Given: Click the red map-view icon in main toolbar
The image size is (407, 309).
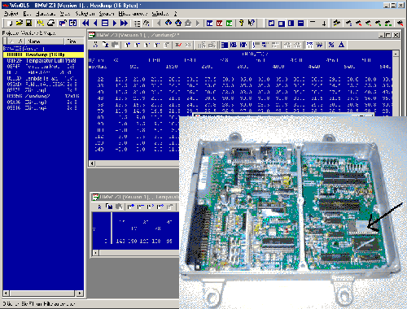Looking at the screenshot, I should pos(219,24).
